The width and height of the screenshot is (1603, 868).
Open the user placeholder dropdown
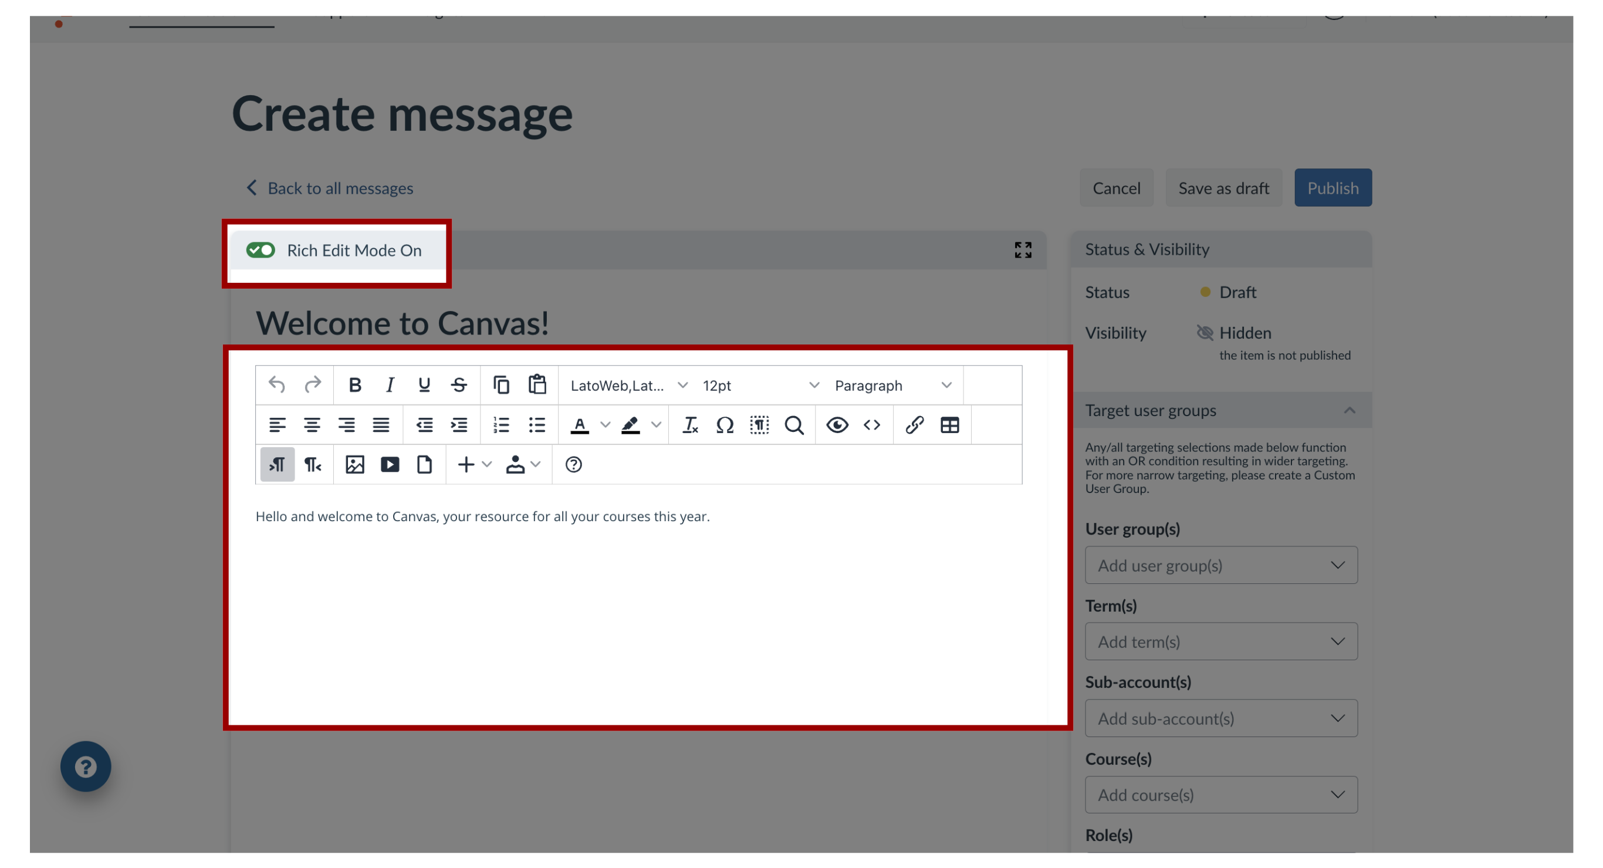click(x=523, y=464)
